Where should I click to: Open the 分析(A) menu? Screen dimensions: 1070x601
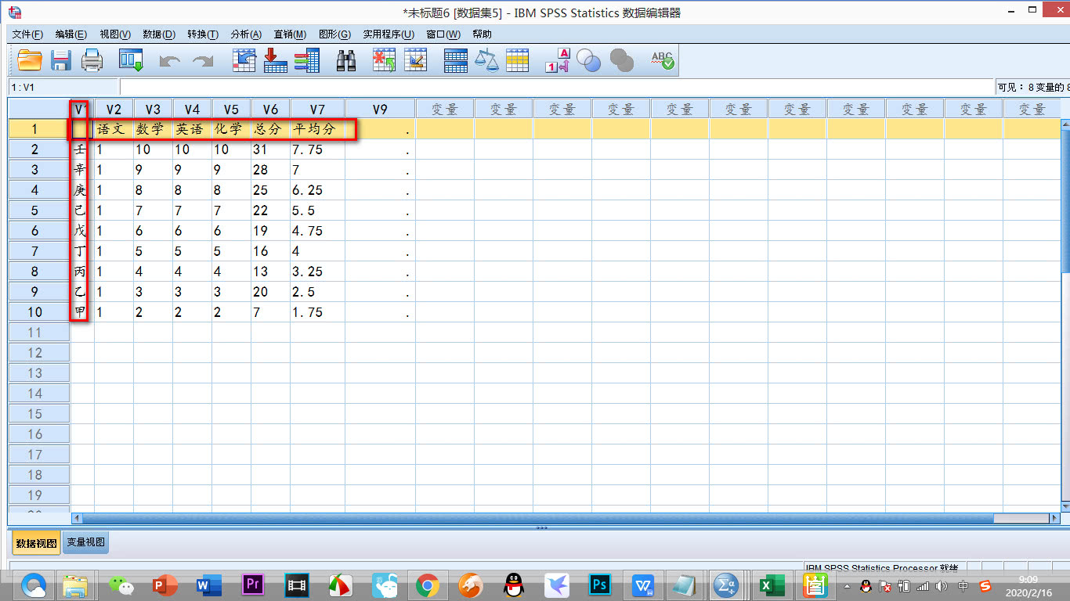tap(245, 34)
